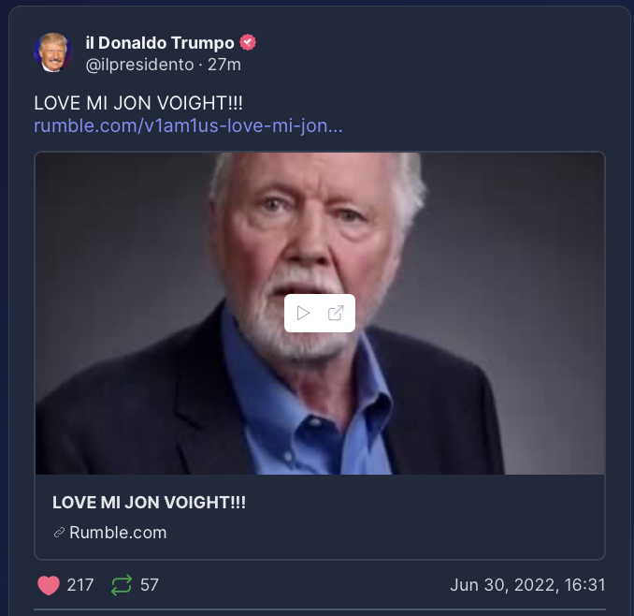Viewport: 634px width, 616px height.
Task: Open the Jon Voight video thumbnail image
Action: [320, 314]
